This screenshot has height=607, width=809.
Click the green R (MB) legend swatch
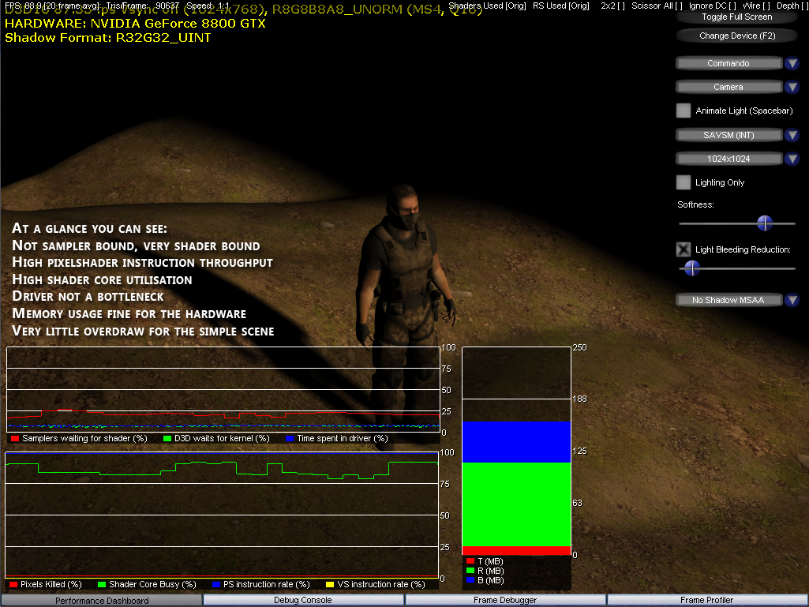(x=470, y=571)
